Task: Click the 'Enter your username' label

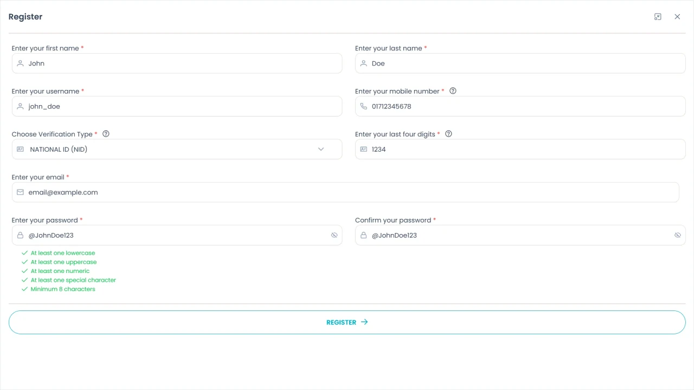Action: [46, 91]
